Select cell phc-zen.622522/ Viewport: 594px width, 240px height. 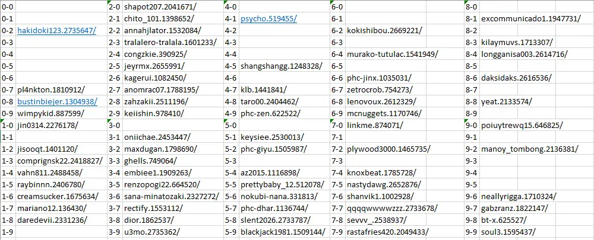(x=285, y=113)
